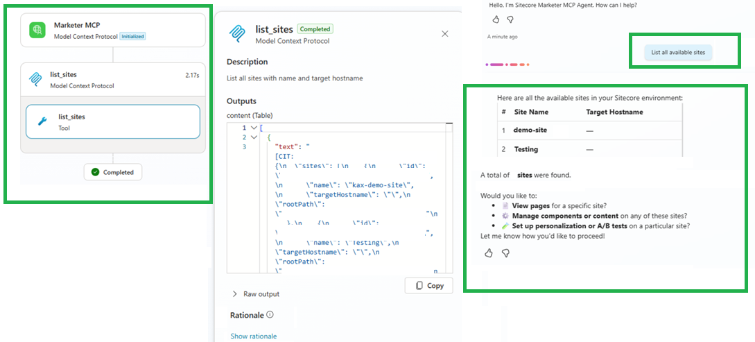Click the Site Name column header
The image size is (755, 342).
pos(530,112)
